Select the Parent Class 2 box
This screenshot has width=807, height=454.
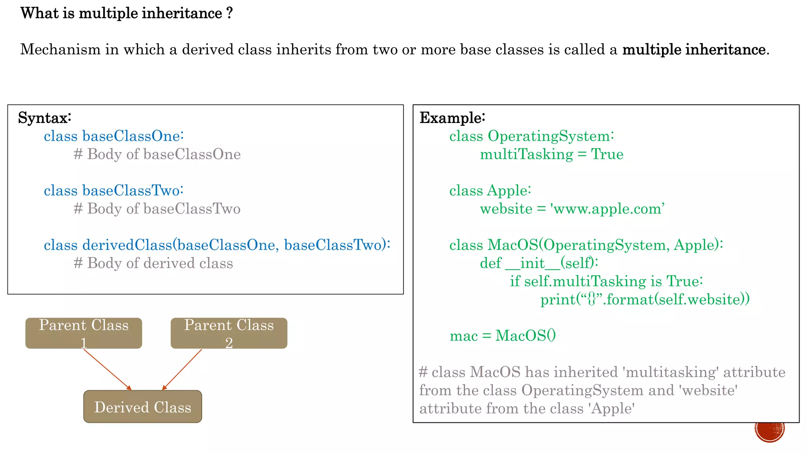tap(229, 333)
